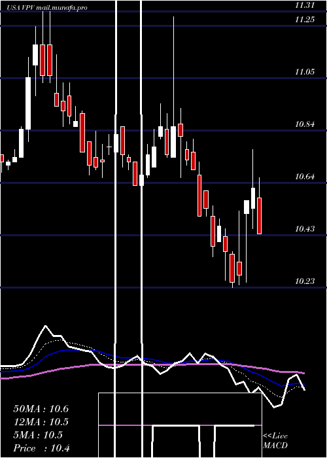Click the 10.64 price axis label

point(305,177)
